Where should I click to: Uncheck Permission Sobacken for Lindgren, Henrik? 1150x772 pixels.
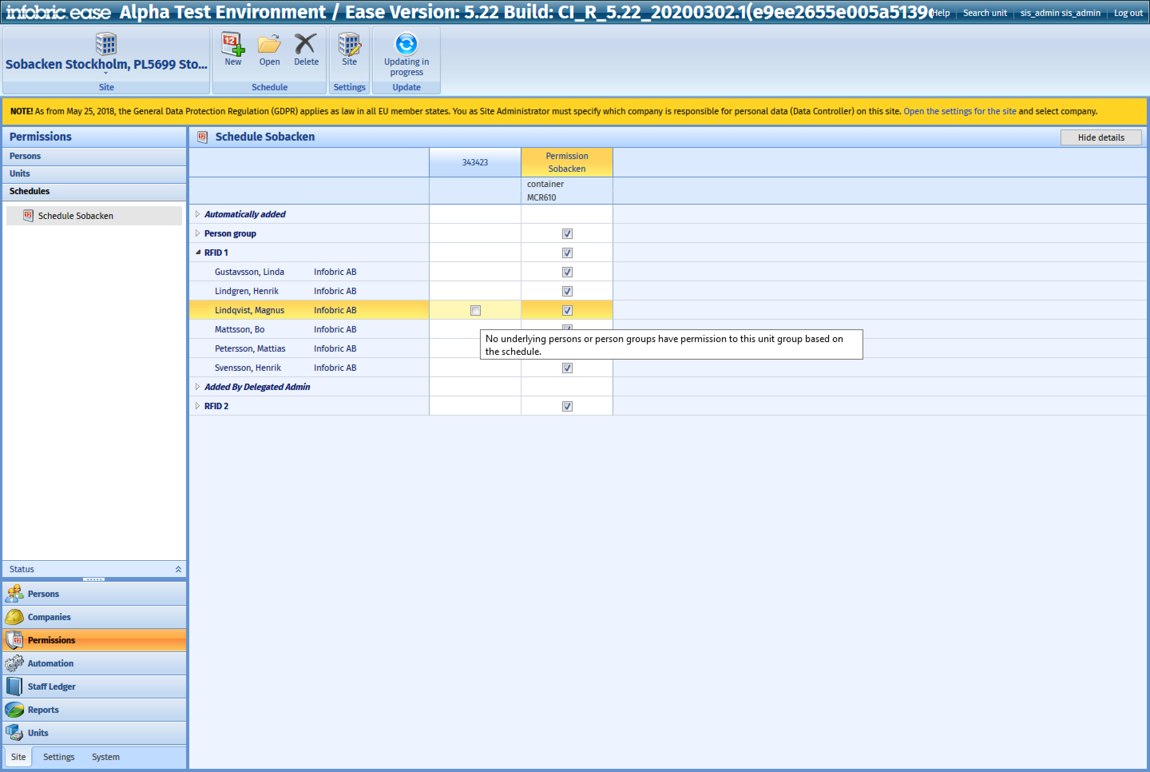coord(567,291)
